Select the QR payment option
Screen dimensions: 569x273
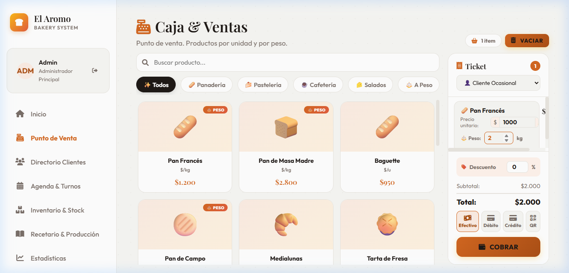pyautogui.click(x=533, y=221)
